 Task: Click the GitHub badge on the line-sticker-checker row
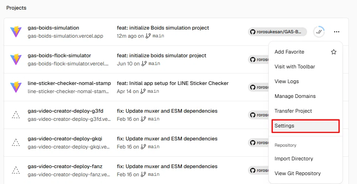(x=258, y=87)
